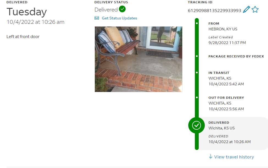Viewport: 268px width, 168px height.
Task: Star this shipment with the star icon
Action: (x=255, y=9)
